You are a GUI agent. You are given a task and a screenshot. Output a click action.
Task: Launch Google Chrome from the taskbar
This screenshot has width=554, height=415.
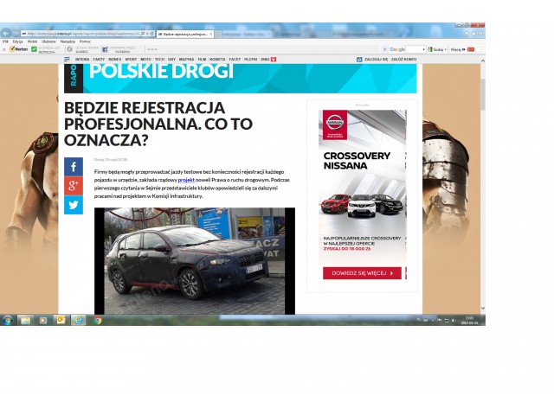click(x=97, y=320)
